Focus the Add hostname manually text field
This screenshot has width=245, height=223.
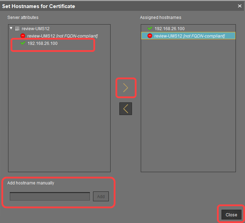pos(50,196)
